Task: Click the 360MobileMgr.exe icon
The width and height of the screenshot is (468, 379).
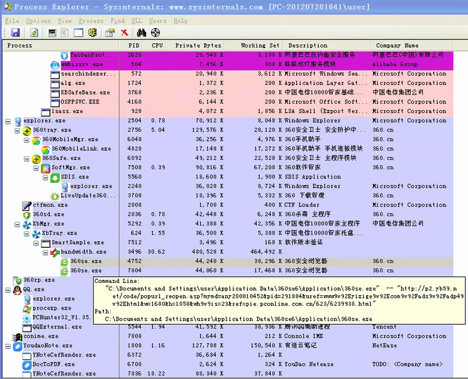Action: click(36, 140)
